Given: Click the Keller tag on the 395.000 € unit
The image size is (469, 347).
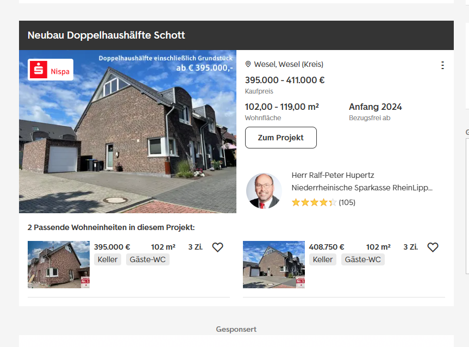Looking at the screenshot, I should click(108, 259).
